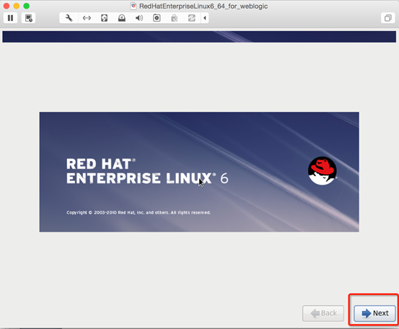This screenshot has height=329, width=399.
Task: Close the virtual machine window
Action: point(6,6)
